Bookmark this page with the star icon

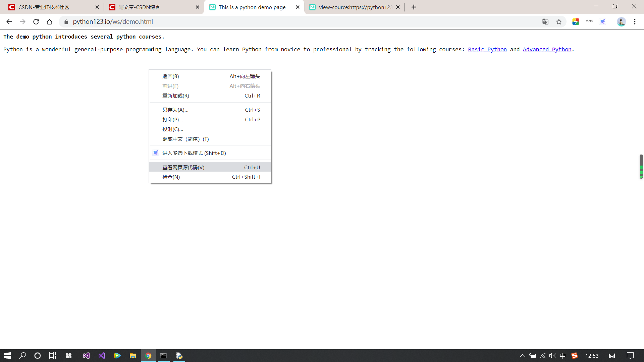point(559,22)
